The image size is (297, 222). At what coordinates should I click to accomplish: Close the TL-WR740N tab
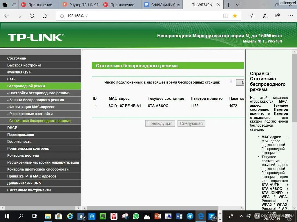(x=219, y=5)
